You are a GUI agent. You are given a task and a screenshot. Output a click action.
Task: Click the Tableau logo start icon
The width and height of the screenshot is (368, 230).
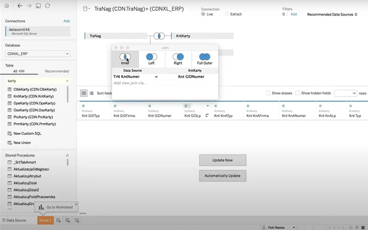pos(7,6)
